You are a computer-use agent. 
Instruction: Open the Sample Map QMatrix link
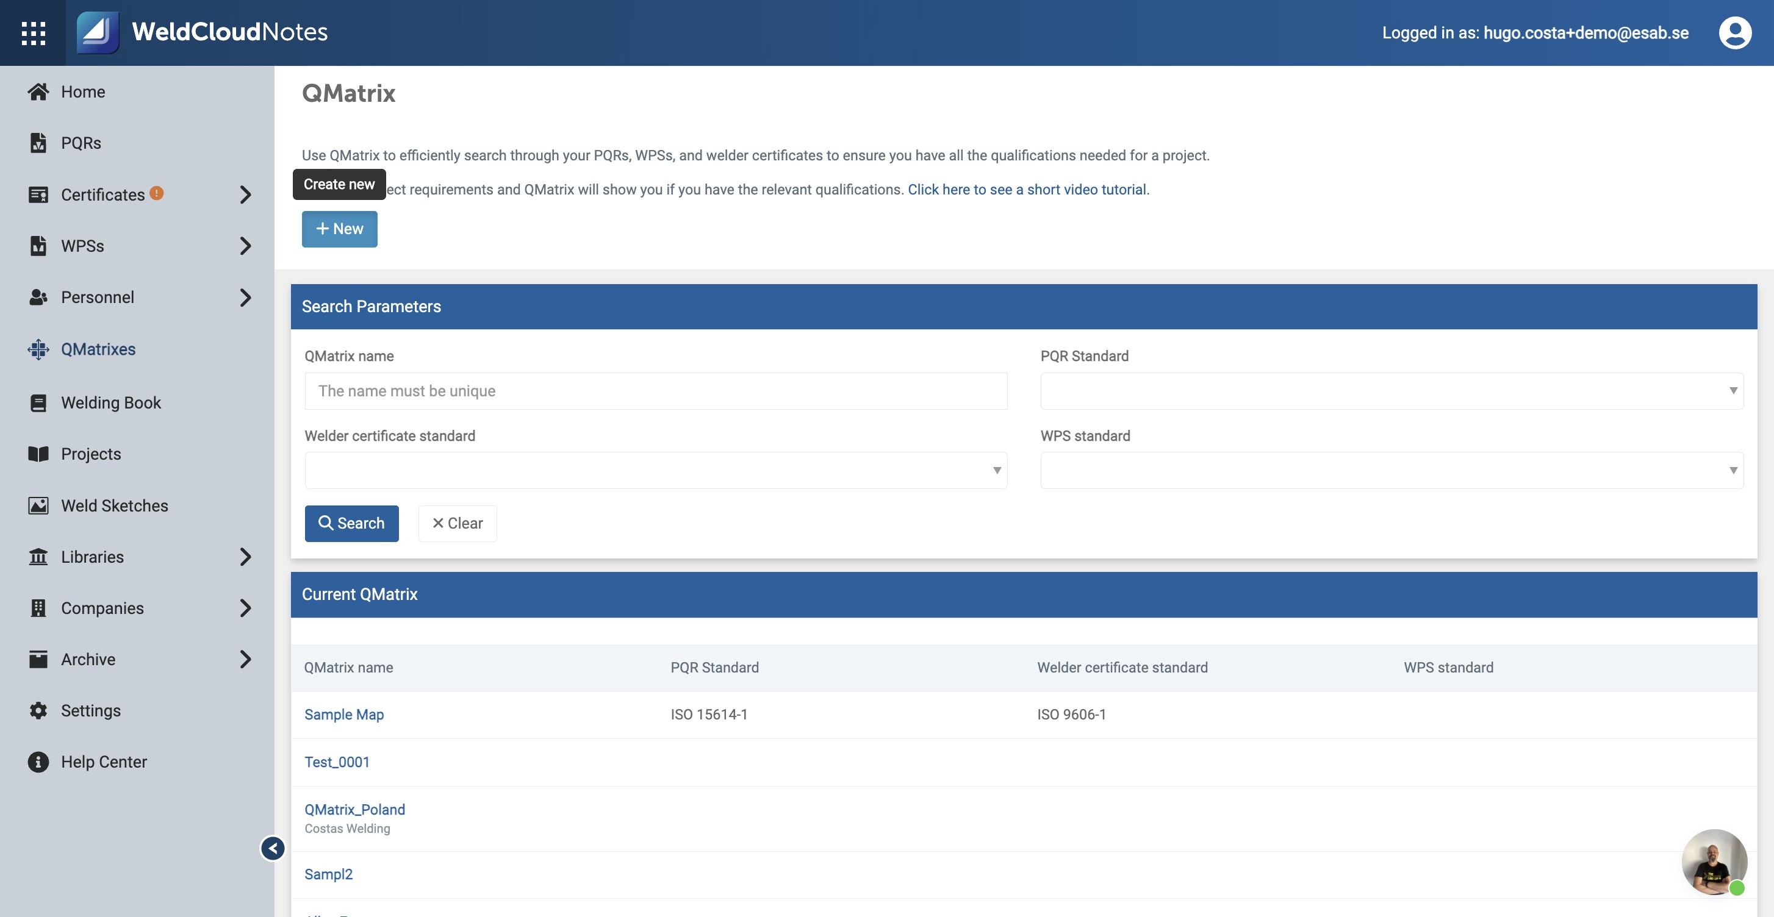(344, 715)
